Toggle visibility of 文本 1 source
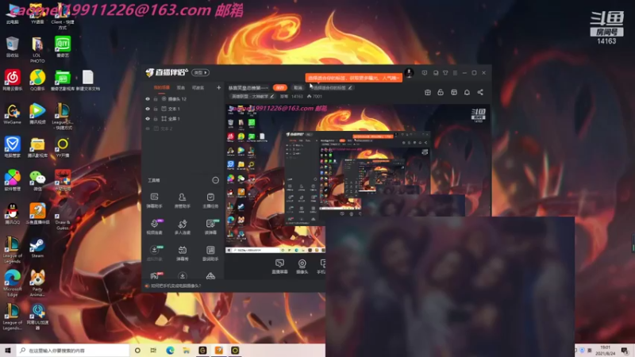 coord(148,109)
